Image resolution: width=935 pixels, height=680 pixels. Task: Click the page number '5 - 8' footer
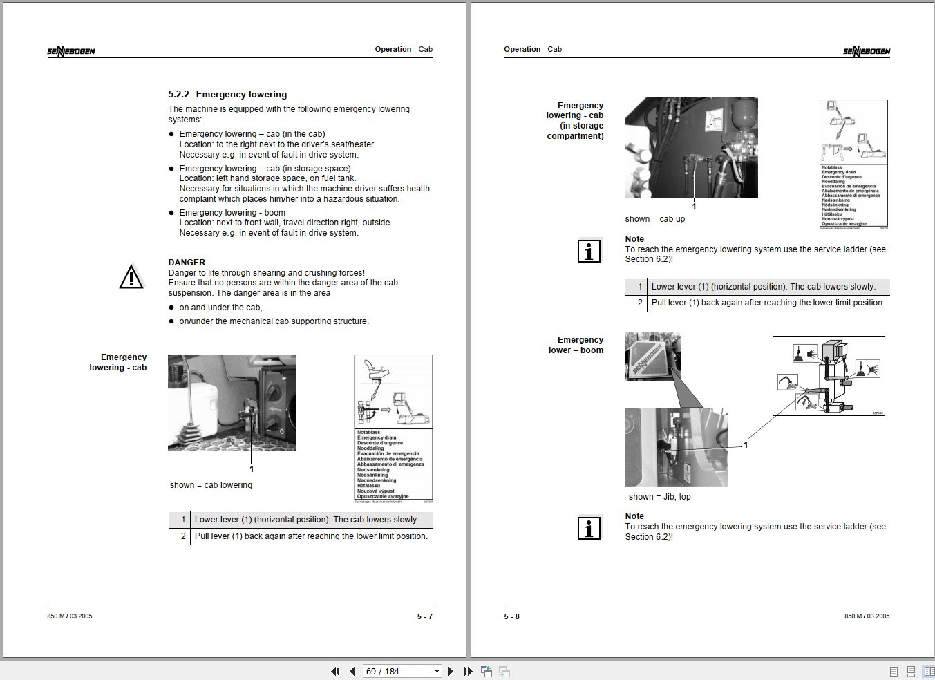(x=512, y=616)
